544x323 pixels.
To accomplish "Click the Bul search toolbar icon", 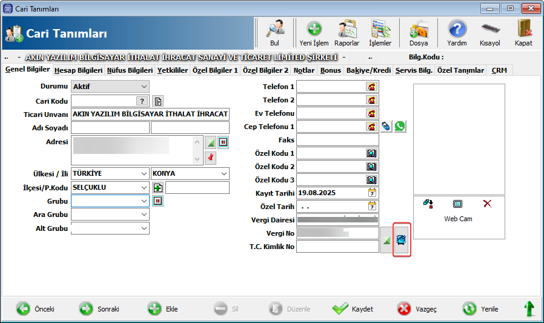I will [x=275, y=33].
